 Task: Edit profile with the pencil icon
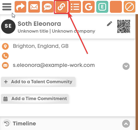click(109, 24)
